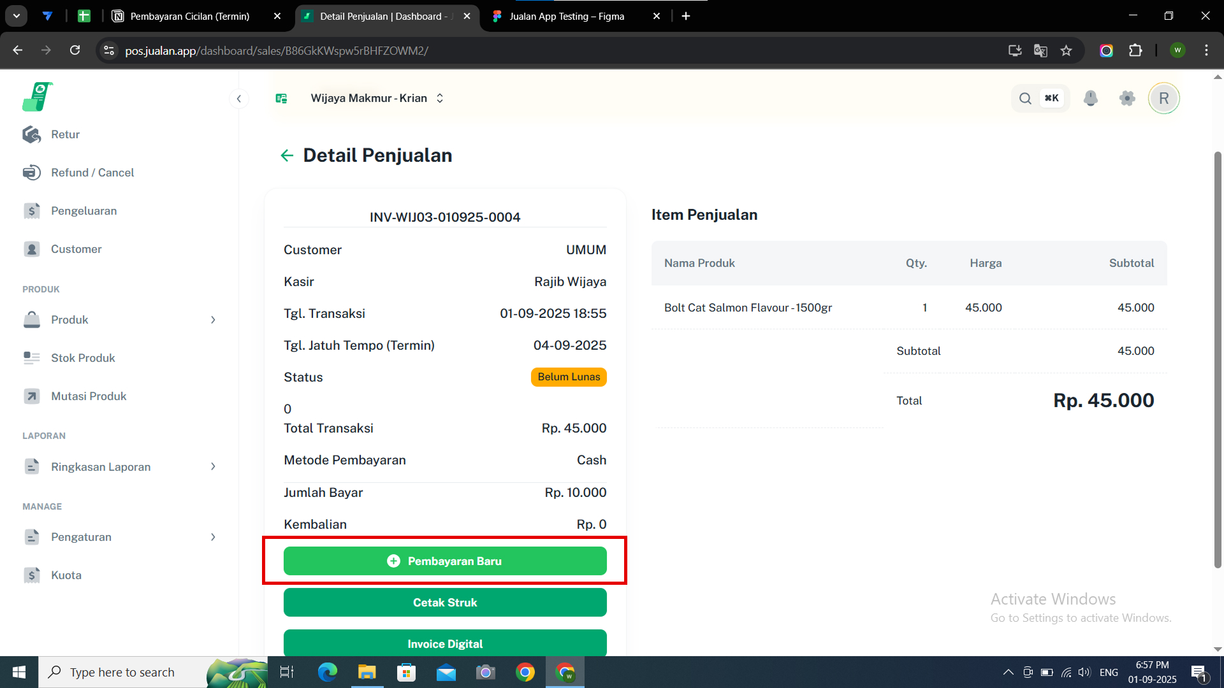Click the Pembayaran Baru button
Viewport: 1224px width, 688px height.
point(444,561)
